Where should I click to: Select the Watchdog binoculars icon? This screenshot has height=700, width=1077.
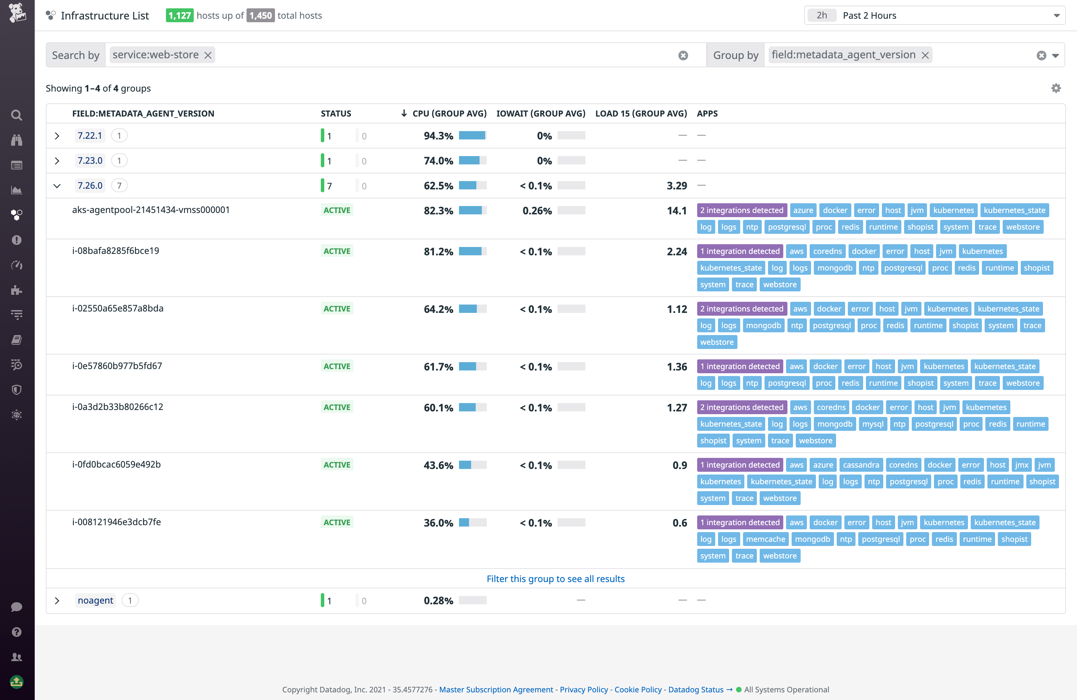[17, 140]
